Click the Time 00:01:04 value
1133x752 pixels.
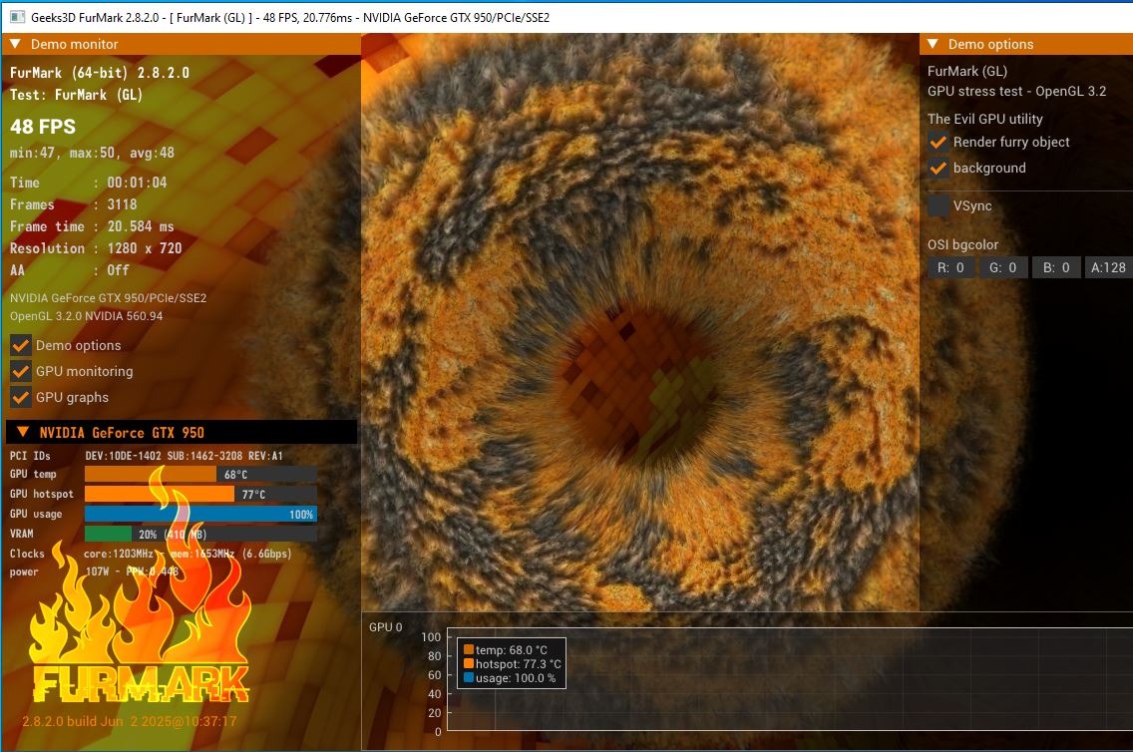(x=137, y=183)
